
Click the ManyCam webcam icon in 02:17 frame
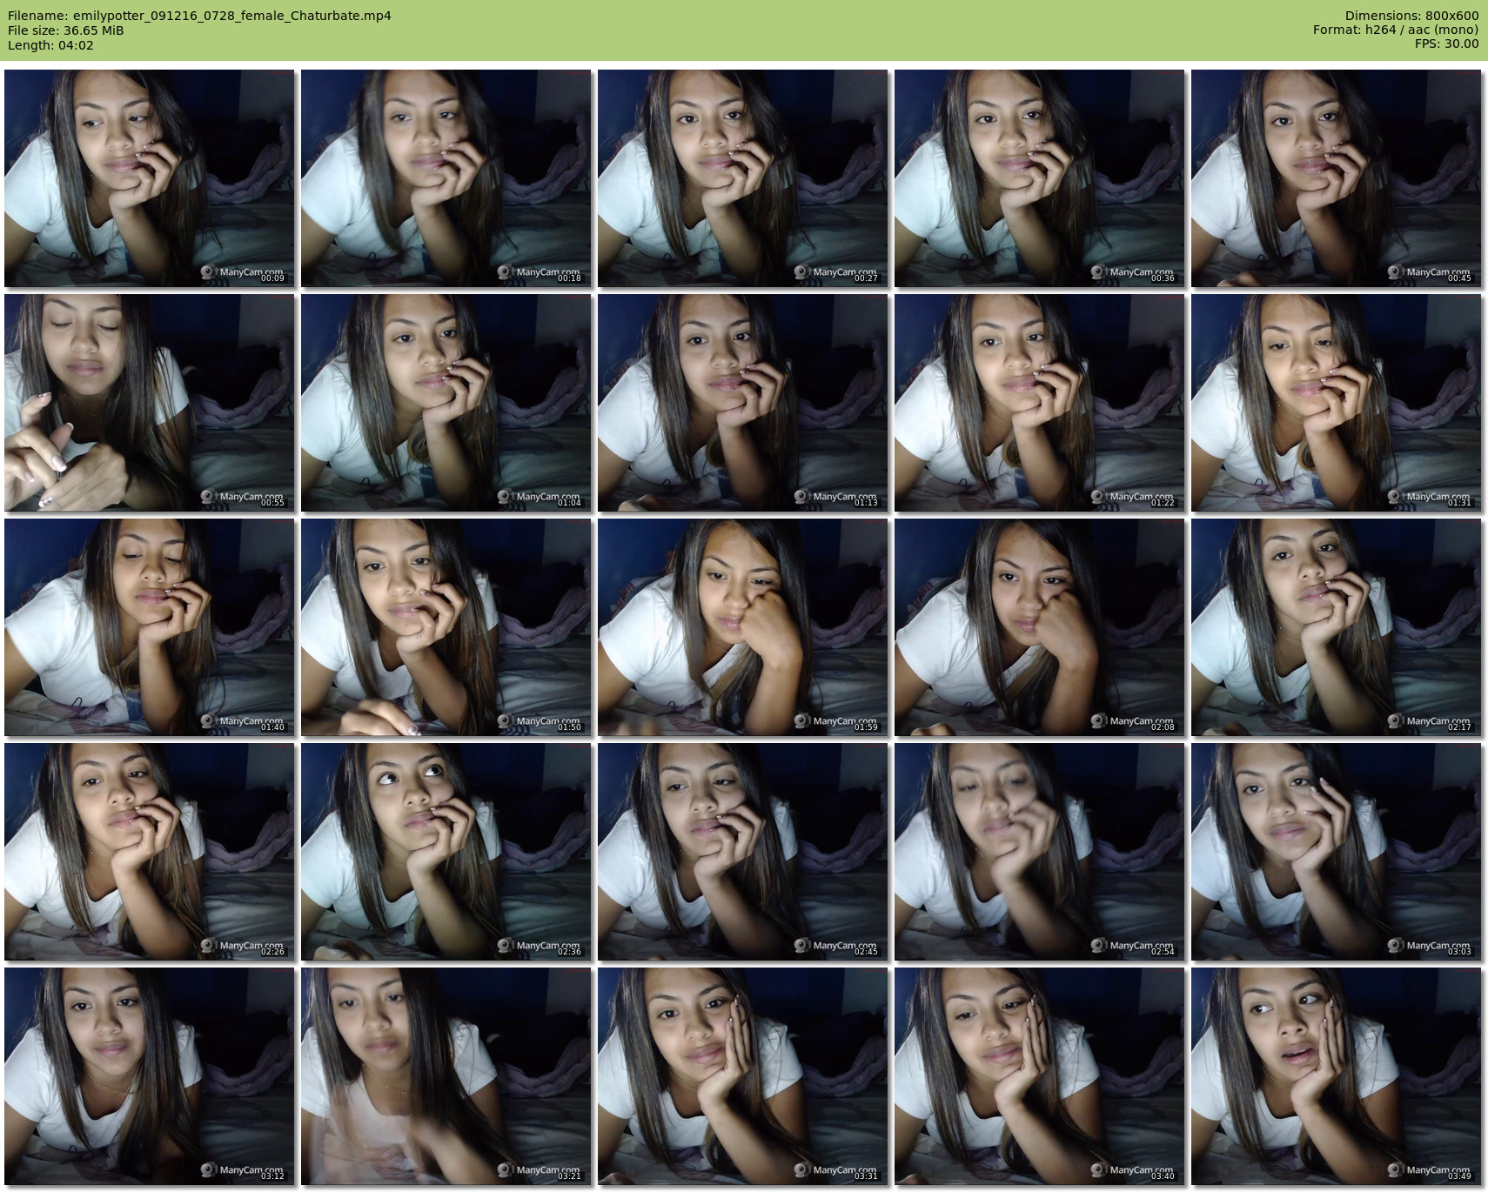(1394, 721)
